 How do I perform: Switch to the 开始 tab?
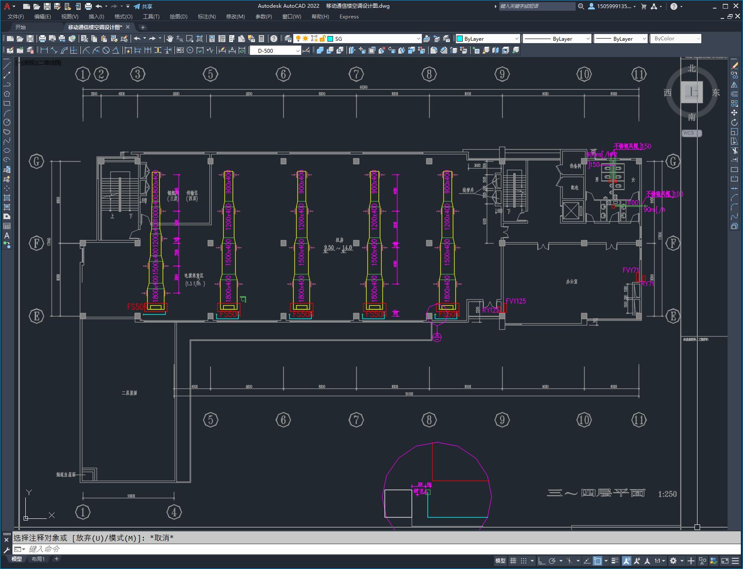pyautogui.click(x=21, y=27)
